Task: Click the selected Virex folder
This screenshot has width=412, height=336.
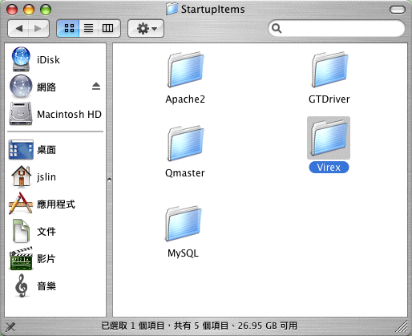Action: tap(329, 138)
